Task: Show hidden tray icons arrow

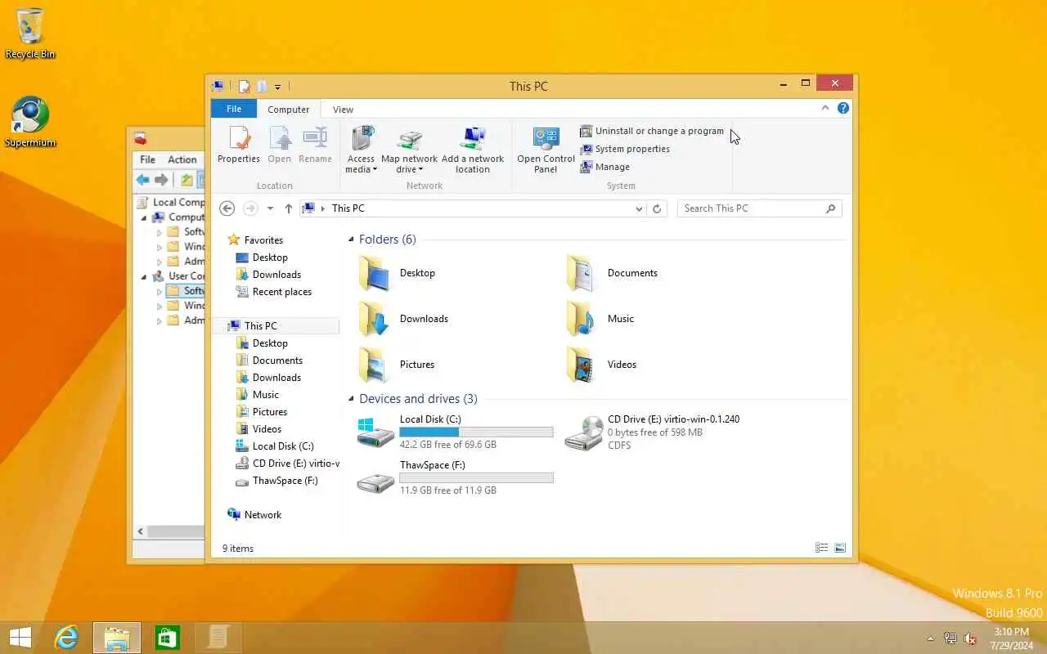Action: pyautogui.click(x=930, y=638)
